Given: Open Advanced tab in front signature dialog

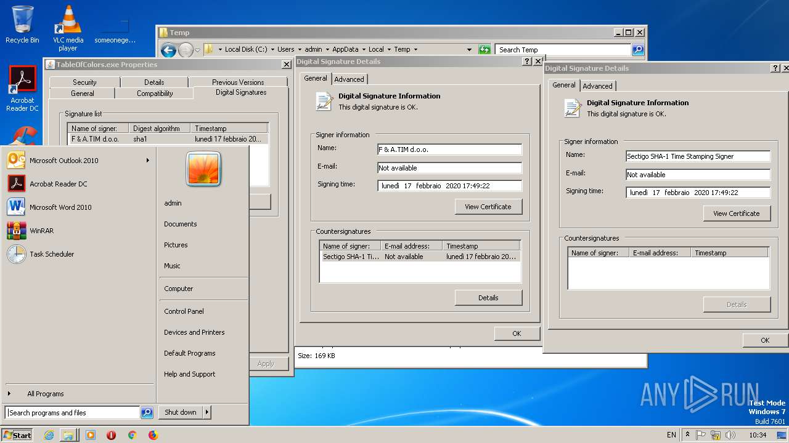Looking at the screenshot, I should (598, 86).
